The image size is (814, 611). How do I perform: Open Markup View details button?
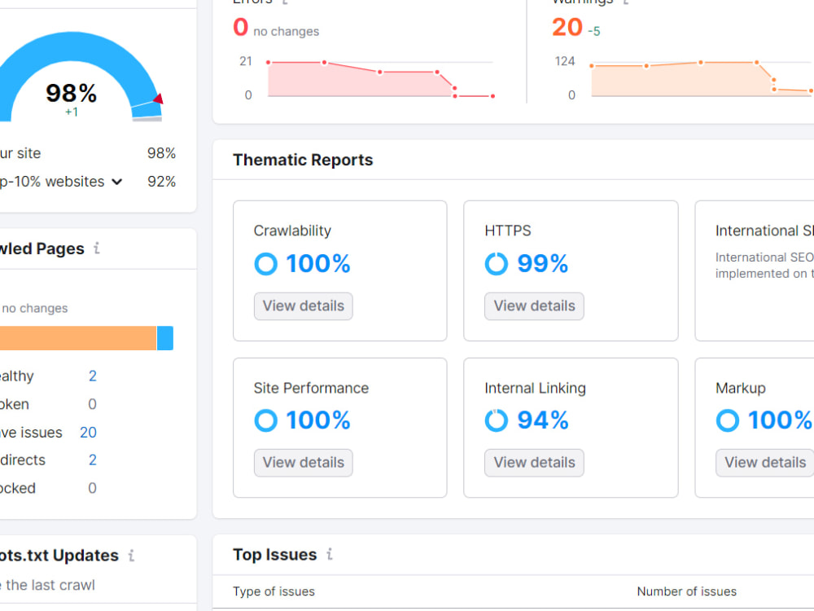click(764, 463)
